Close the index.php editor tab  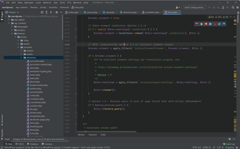tap(80, 12)
